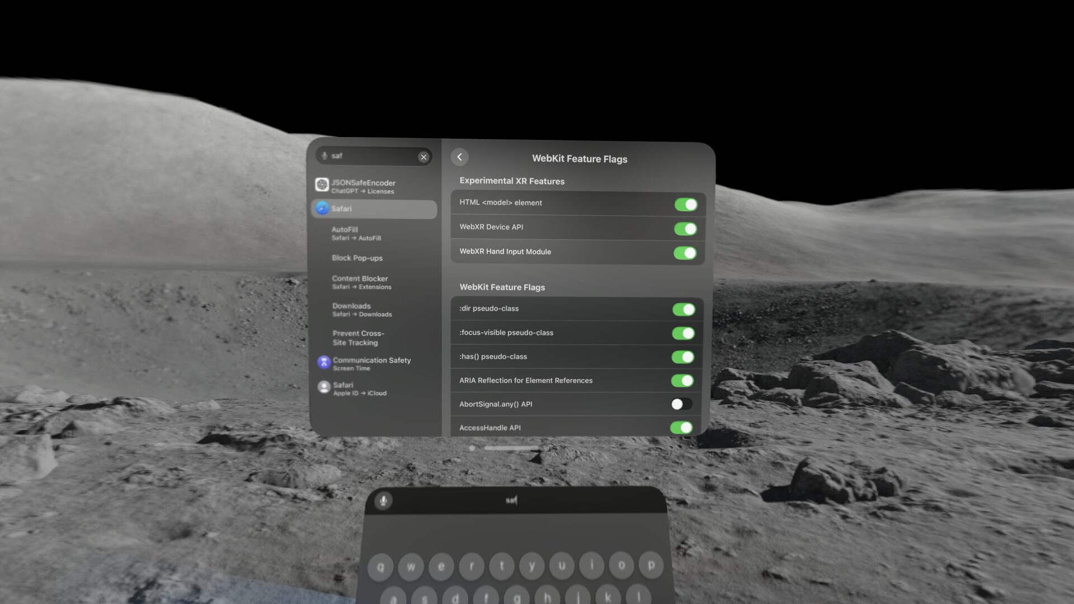Open Safari under Apple ID iCloud
The width and height of the screenshot is (1074, 604).
(x=374, y=388)
